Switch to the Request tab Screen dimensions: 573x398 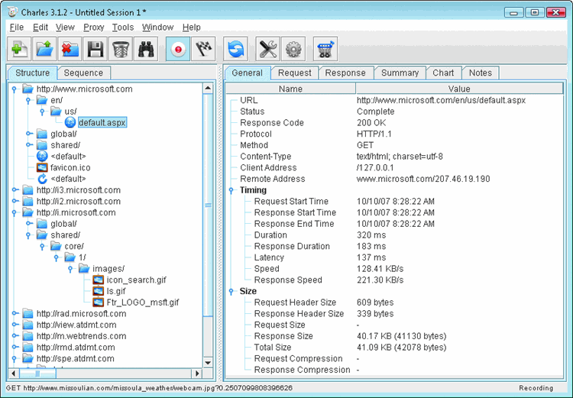point(295,73)
